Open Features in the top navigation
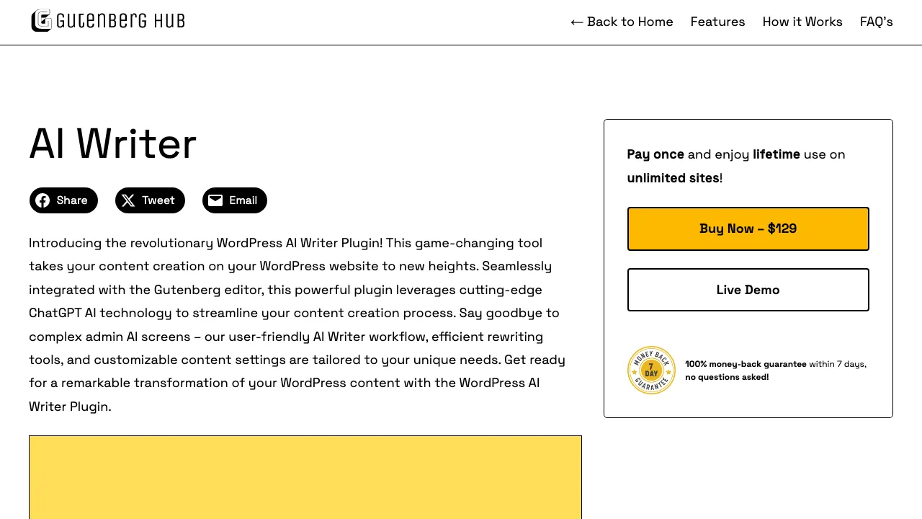Screen dimensions: 922x519 717,22
